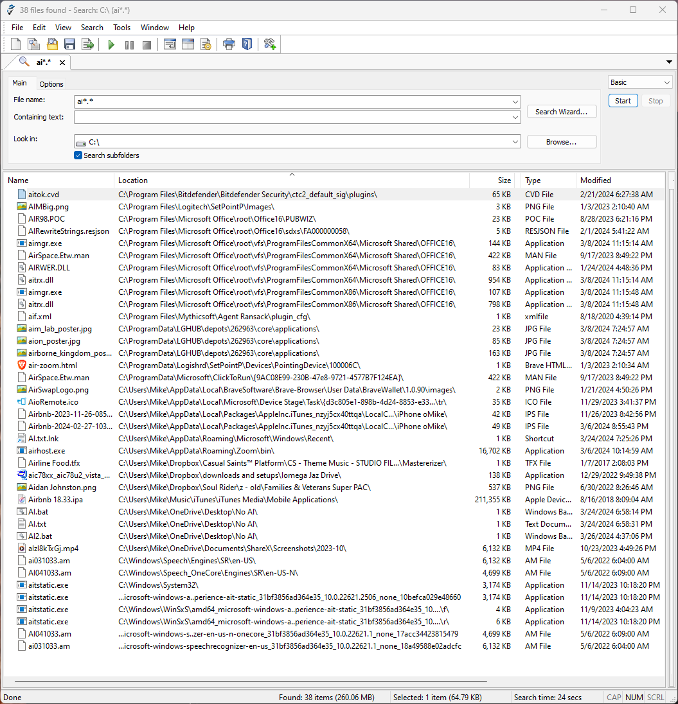Click the Containing text input field
This screenshot has width=678, height=704.
click(x=292, y=117)
